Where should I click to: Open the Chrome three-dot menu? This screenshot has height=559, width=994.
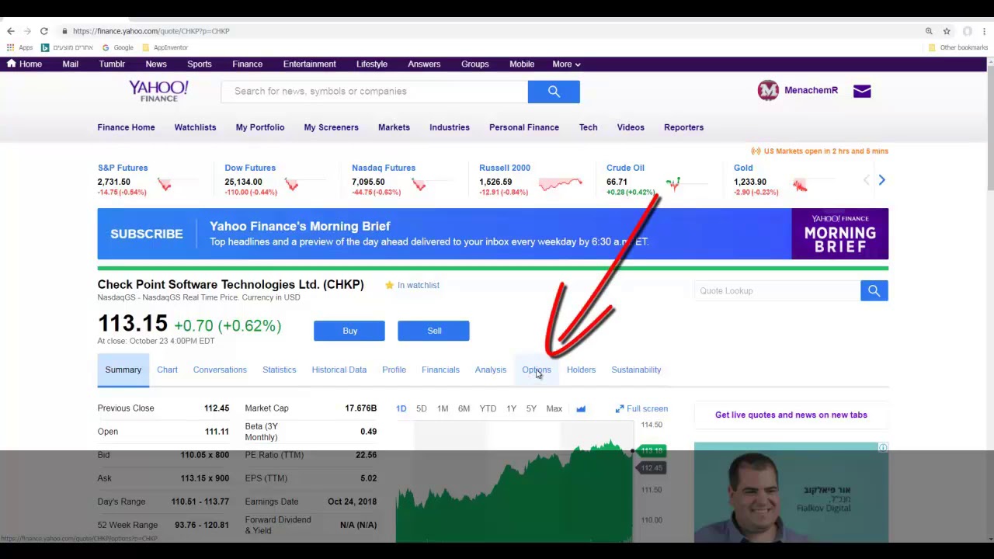coord(984,31)
